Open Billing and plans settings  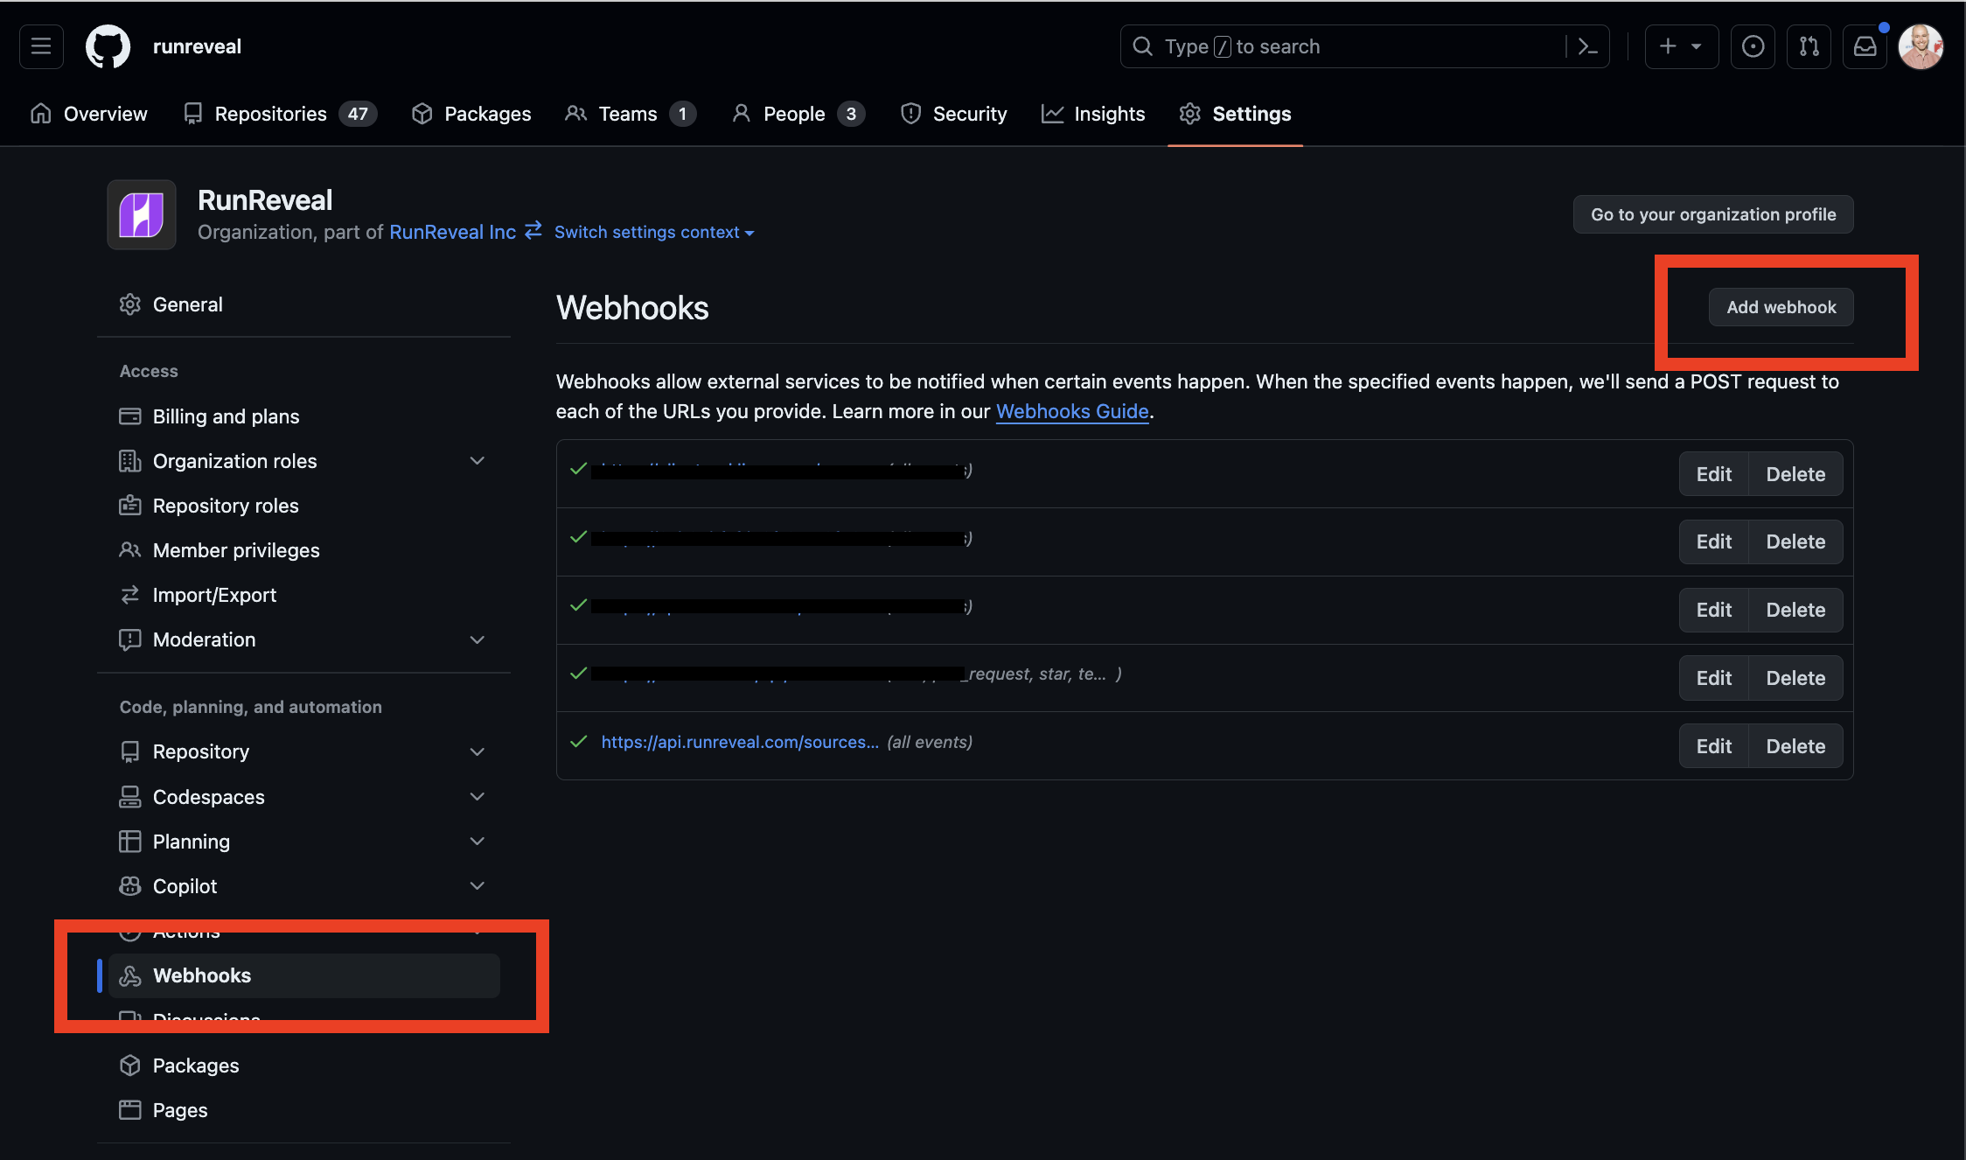click(x=226, y=416)
